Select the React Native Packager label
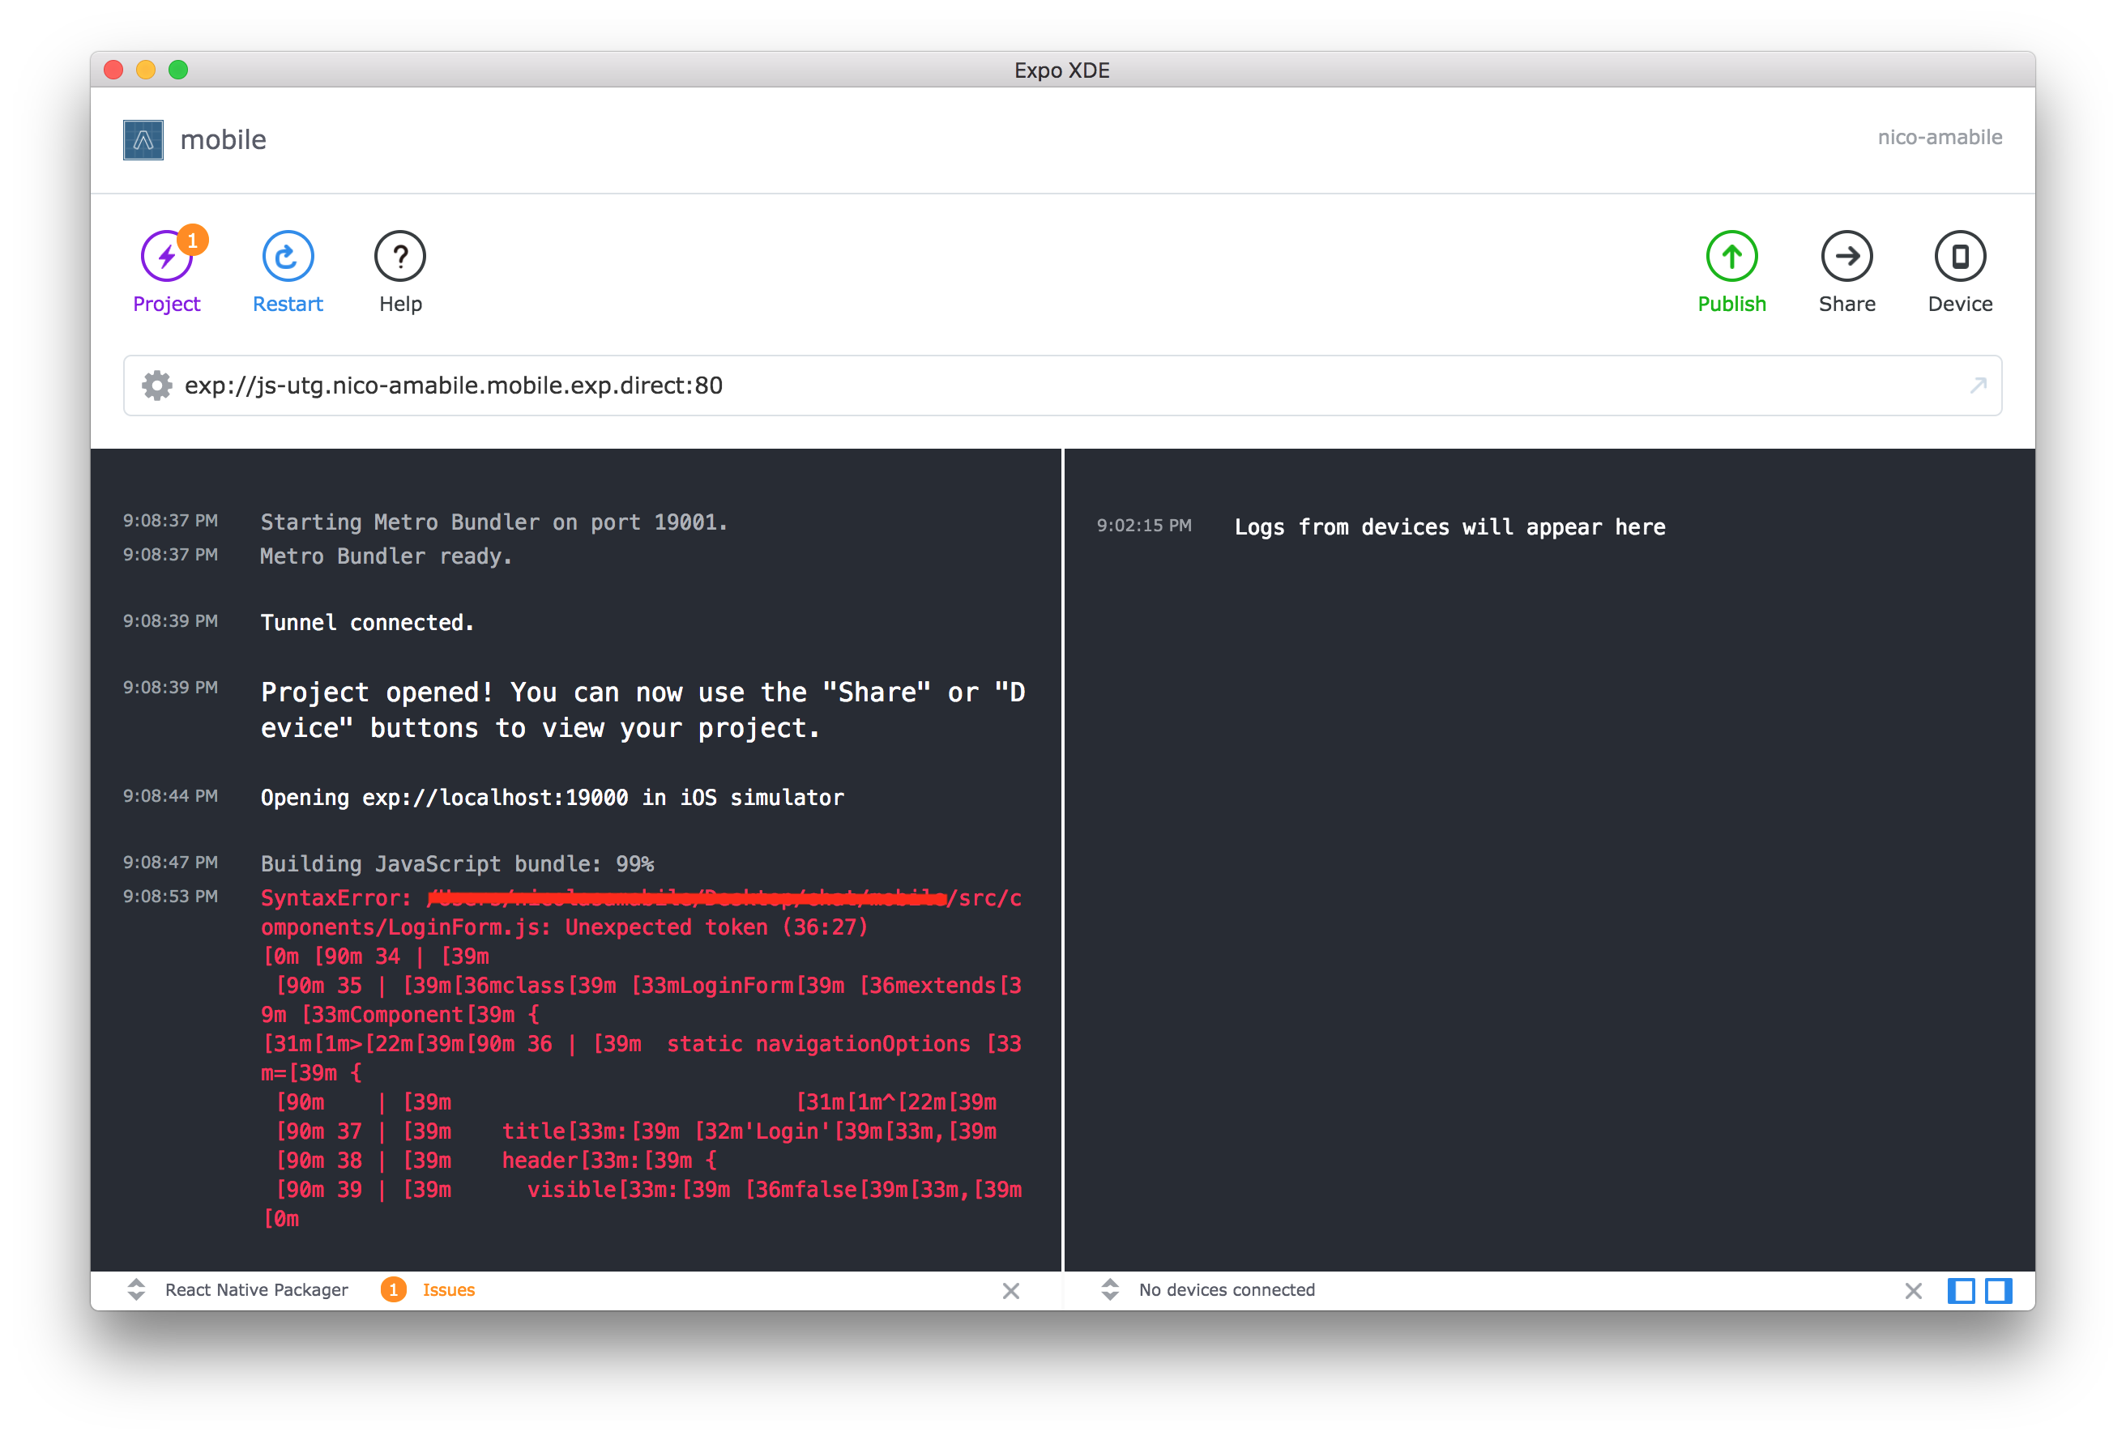2126x1440 pixels. click(x=255, y=1289)
